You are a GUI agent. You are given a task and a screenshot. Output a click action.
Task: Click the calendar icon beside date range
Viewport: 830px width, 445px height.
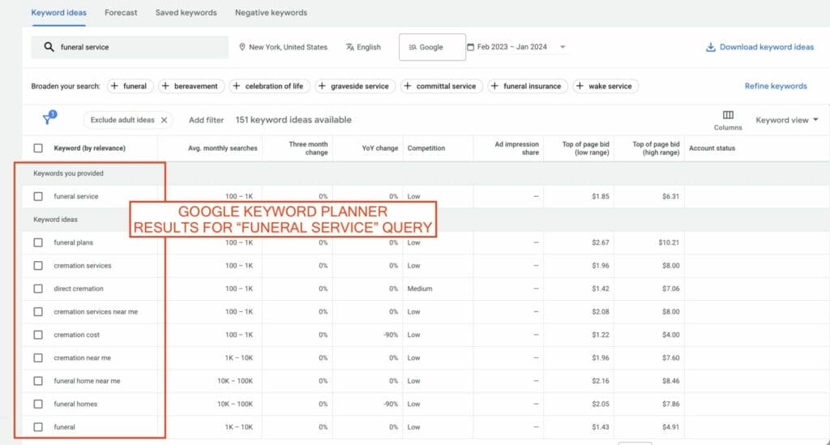[471, 46]
